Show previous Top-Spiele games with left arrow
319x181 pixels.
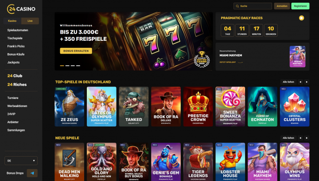[x=300, y=82]
